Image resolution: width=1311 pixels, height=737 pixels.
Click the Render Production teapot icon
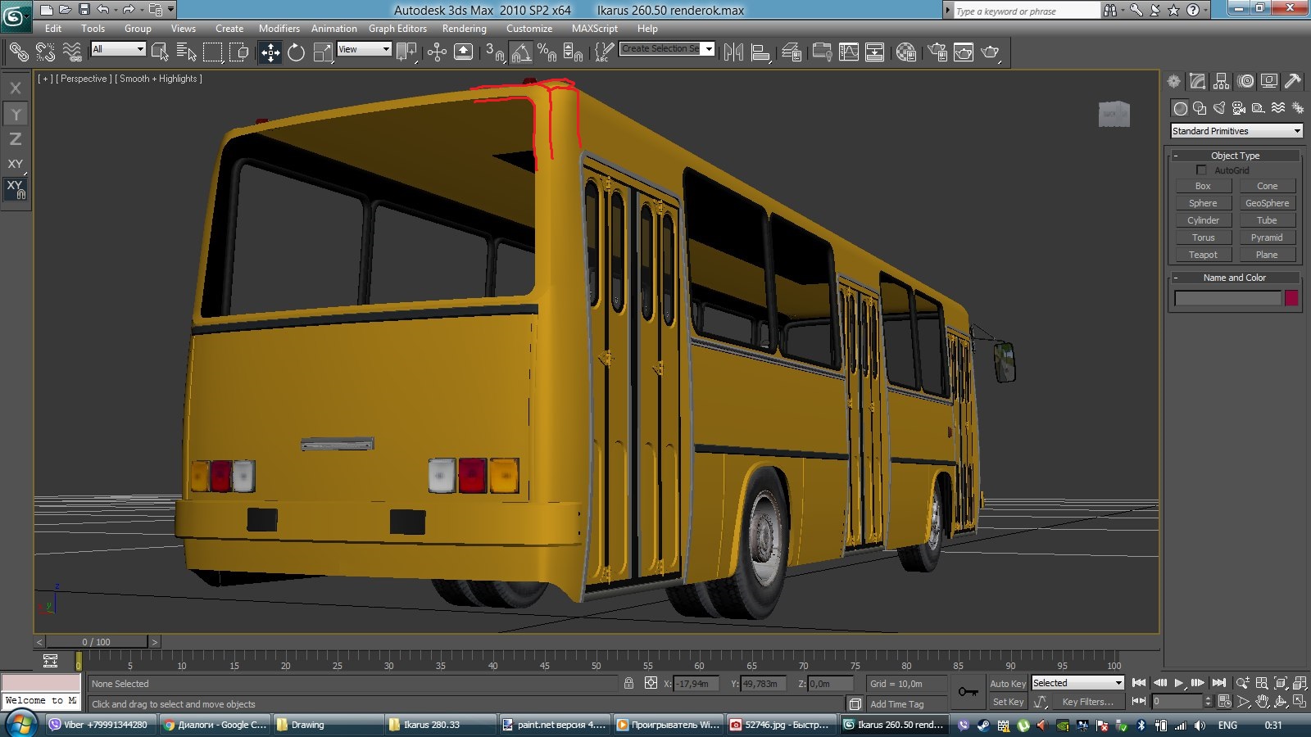pyautogui.click(x=990, y=52)
